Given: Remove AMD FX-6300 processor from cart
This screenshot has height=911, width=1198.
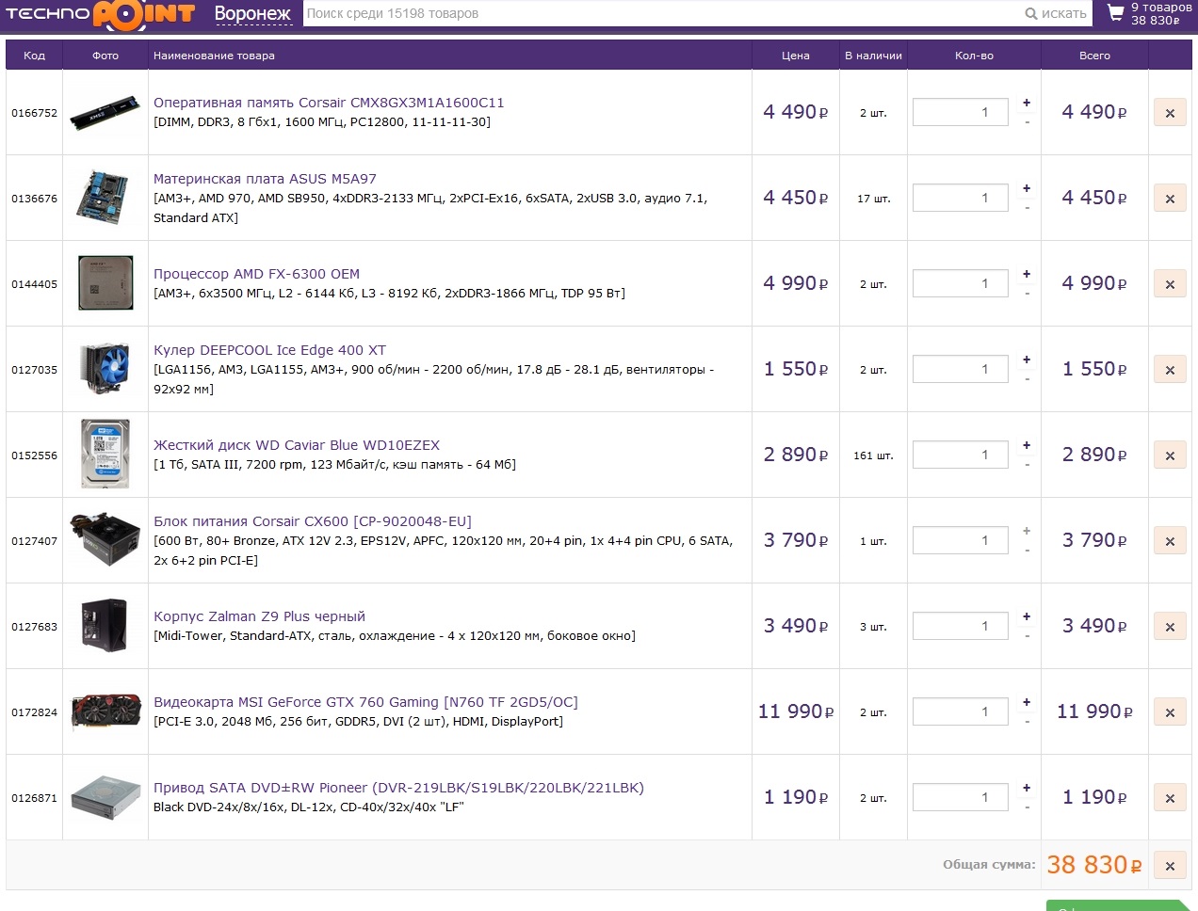Looking at the screenshot, I should (x=1170, y=284).
